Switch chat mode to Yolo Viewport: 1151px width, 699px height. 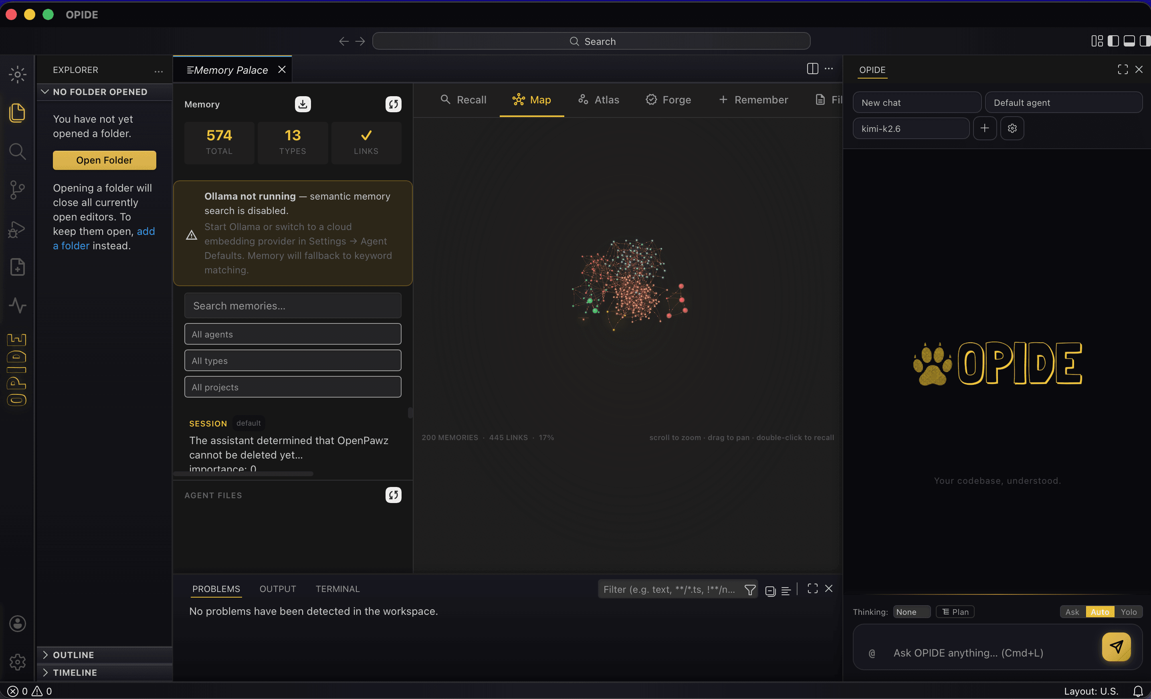coord(1129,612)
